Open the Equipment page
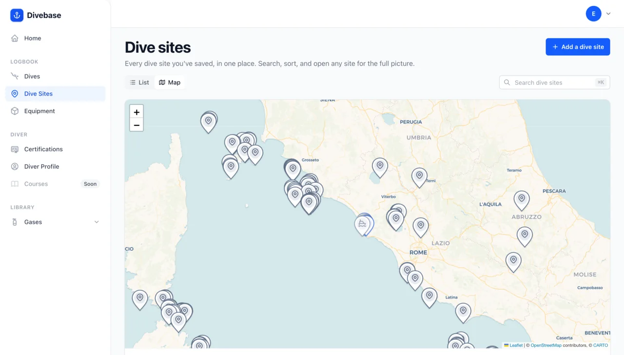This screenshot has width=624, height=355. 55,111
